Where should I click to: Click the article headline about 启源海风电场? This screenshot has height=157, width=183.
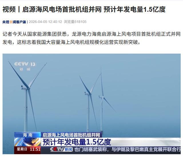coord(84,9)
